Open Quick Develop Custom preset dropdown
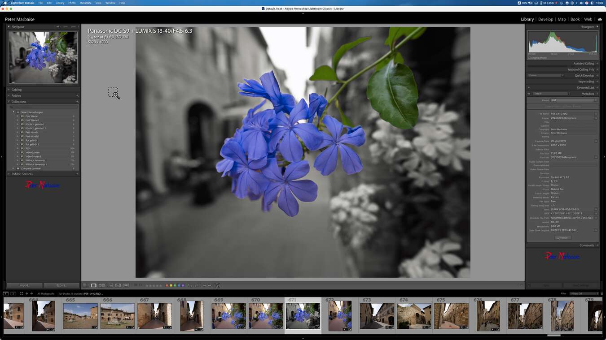The height and width of the screenshot is (340, 606). coord(545,75)
